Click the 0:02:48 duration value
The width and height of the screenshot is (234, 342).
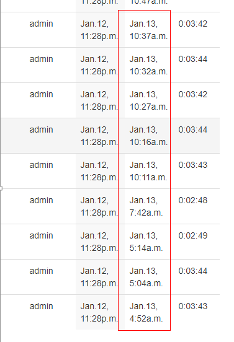(x=192, y=200)
